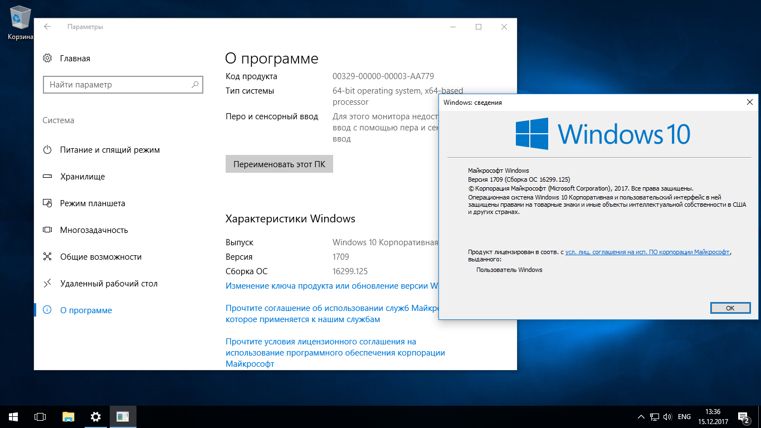Click the Майкрософт Windows line in winver
The image size is (761, 428).
tap(499, 171)
